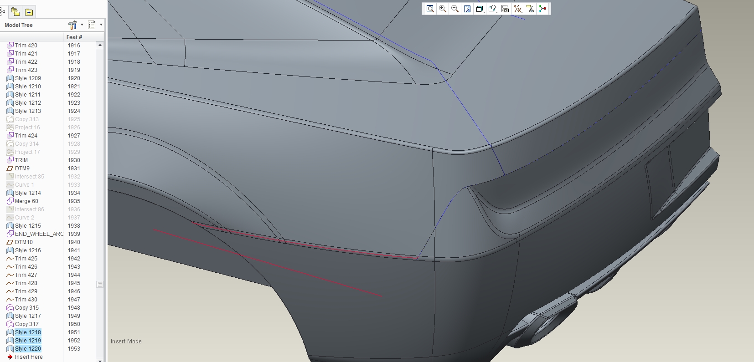Switch to the Favorites folder tab

29,12
